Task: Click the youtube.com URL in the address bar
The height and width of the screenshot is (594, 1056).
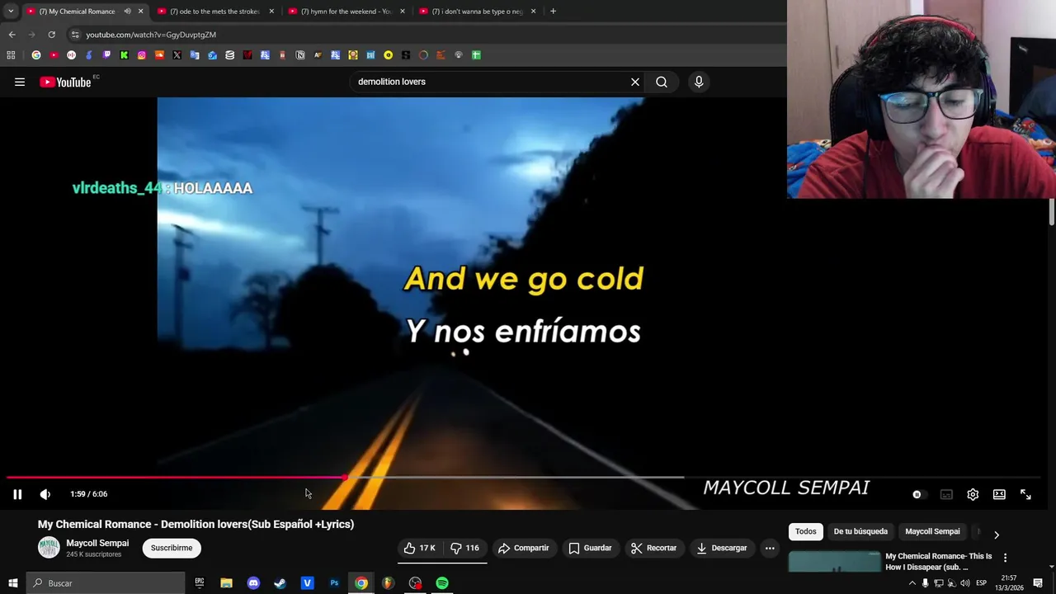Action: click(x=151, y=35)
